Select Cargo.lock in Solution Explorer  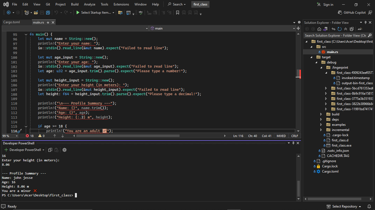[330, 166]
